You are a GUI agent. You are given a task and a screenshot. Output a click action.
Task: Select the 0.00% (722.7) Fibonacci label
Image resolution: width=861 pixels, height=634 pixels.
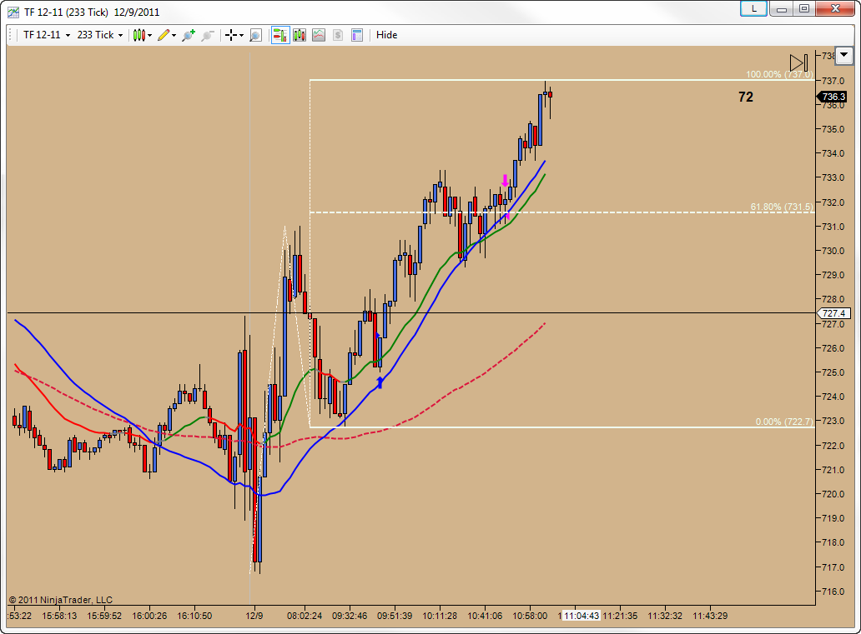784,422
